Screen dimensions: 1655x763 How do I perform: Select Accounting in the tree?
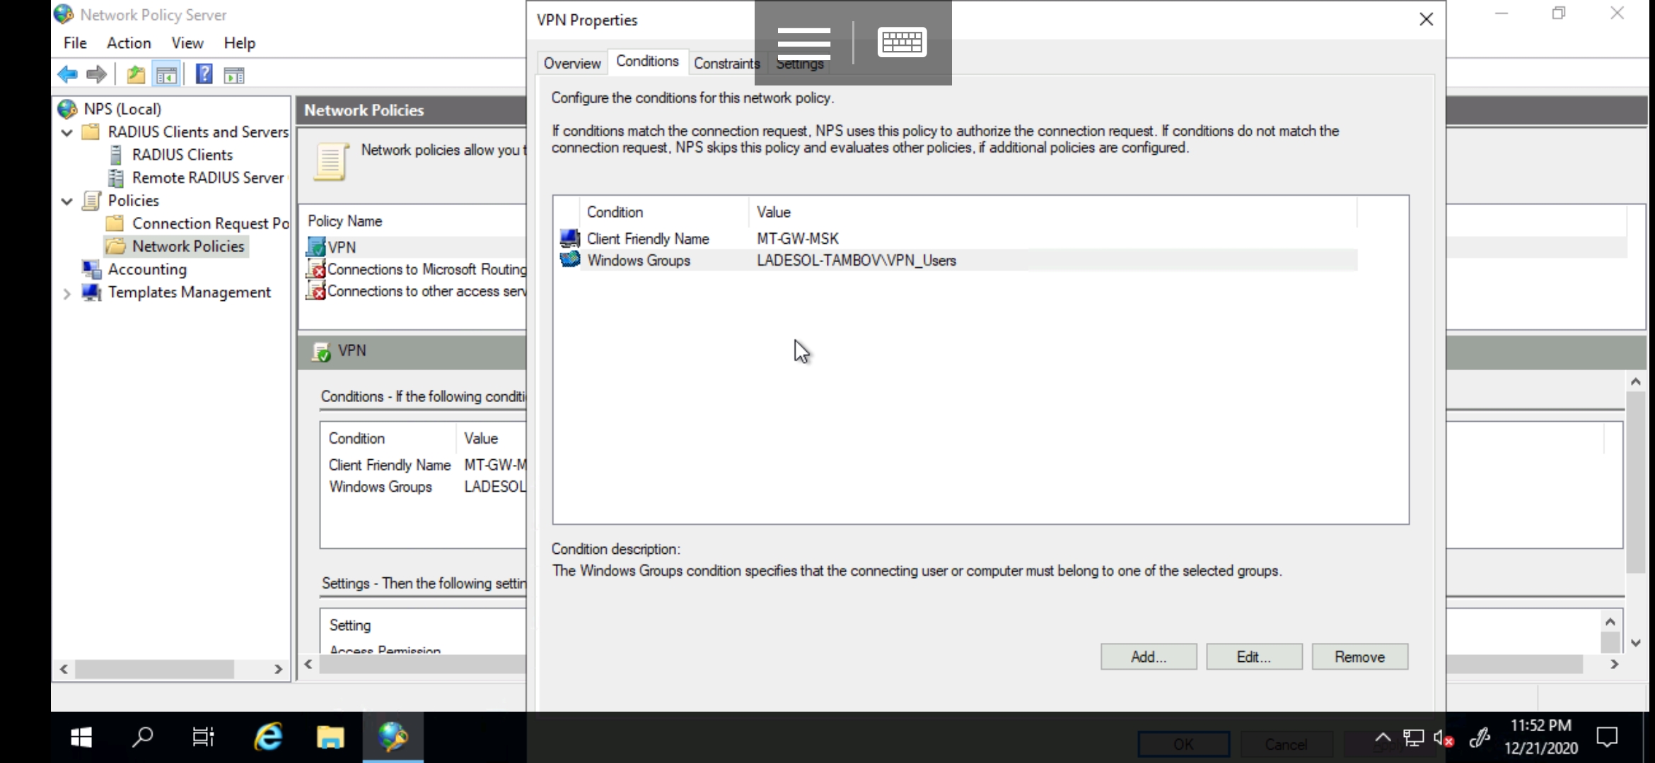click(x=147, y=269)
